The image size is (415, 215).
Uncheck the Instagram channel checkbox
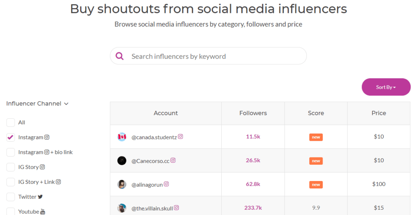(11, 137)
